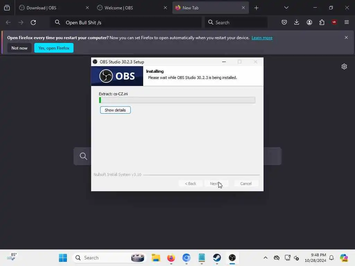Go back with the browser back arrow

coord(8,23)
